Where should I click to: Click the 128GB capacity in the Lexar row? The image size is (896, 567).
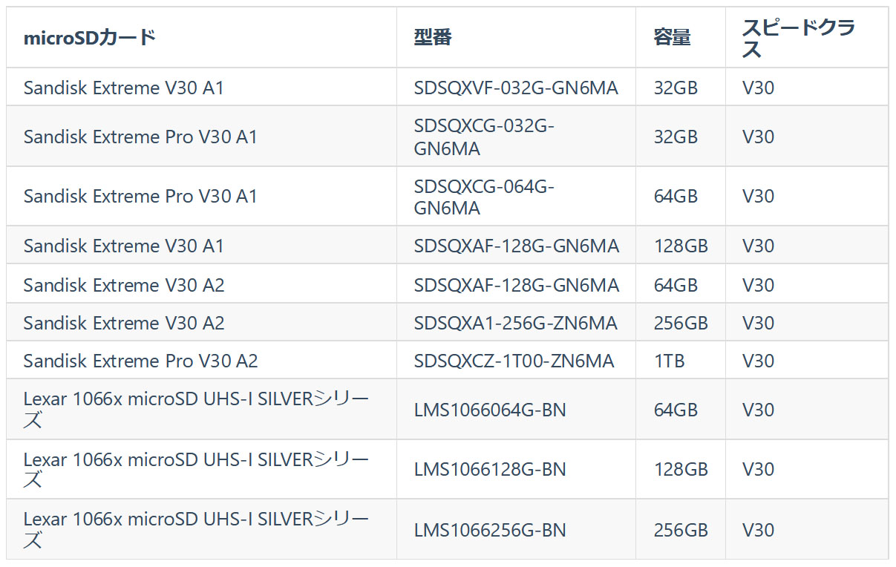point(681,469)
